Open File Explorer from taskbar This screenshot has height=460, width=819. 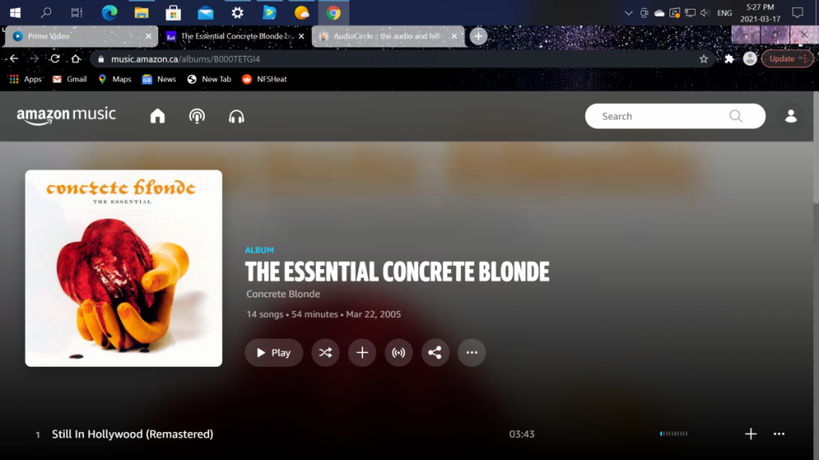point(141,13)
